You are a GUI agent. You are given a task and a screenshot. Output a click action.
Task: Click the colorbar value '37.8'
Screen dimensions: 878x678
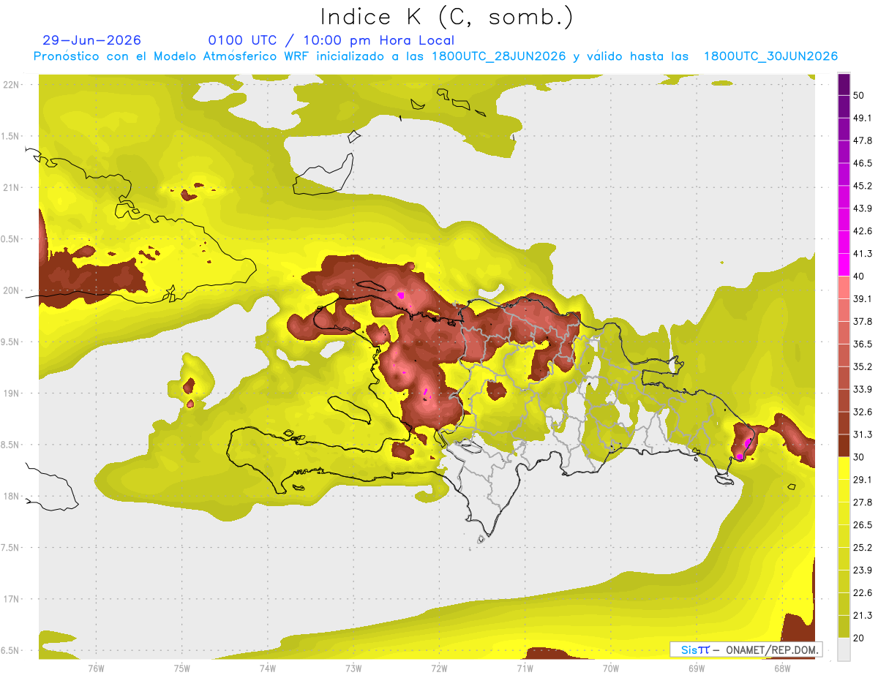(x=863, y=321)
